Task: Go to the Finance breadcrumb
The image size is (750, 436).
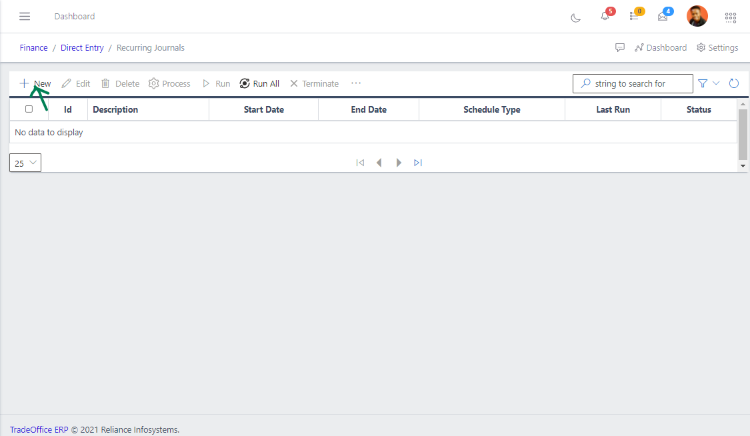Action: pos(33,48)
